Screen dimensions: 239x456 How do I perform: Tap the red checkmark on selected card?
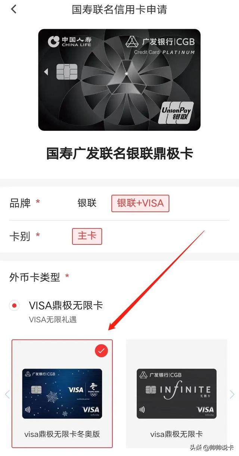(101, 351)
